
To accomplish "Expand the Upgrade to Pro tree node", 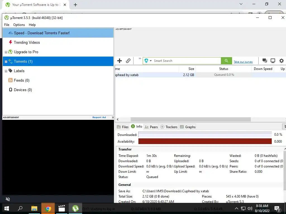I will 6,52.
